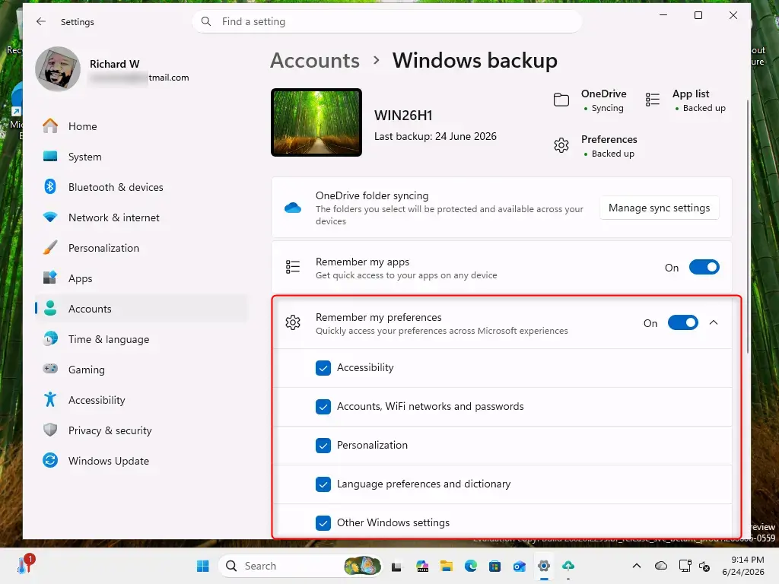Viewport: 779px width, 584px height.
Task: Click the Gaming controller icon
Action: (50, 369)
